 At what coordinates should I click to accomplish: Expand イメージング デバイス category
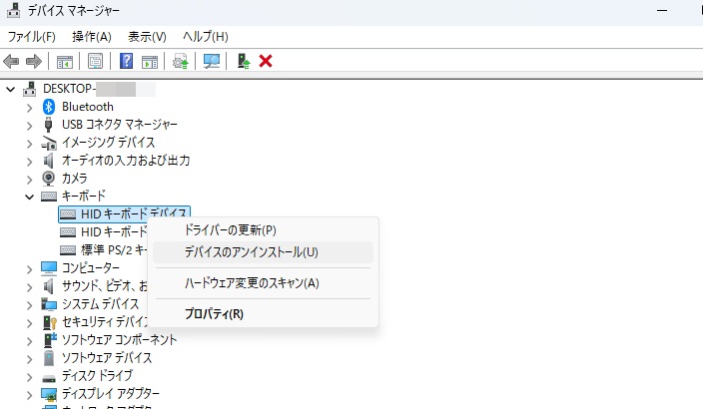click(30, 144)
